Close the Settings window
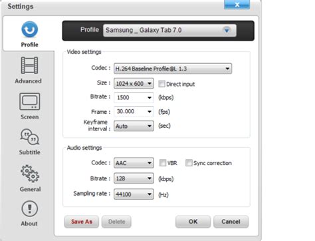The height and width of the screenshot is (241, 315). [237, 5]
